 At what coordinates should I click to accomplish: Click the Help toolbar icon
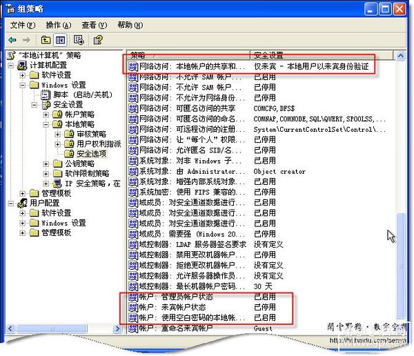coord(98,40)
